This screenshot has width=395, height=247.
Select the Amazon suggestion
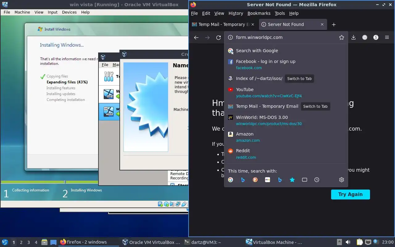pyautogui.click(x=286, y=137)
